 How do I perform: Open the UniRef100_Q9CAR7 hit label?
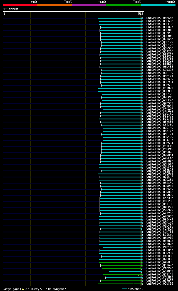coord(160,27)
